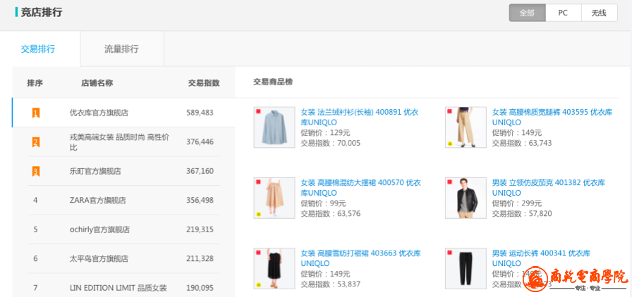This screenshot has height=297, width=632.
Task: Open the 流量排行 tab
Action: click(122, 49)
